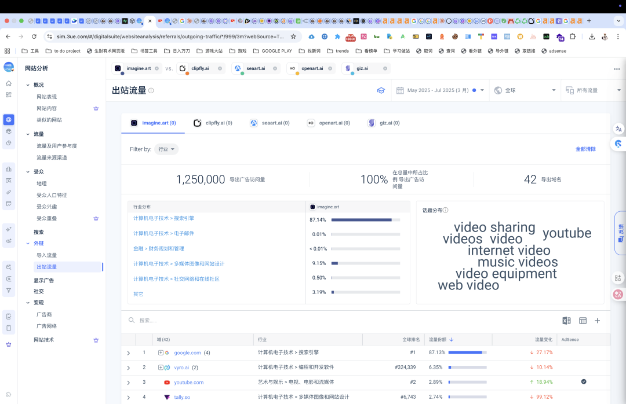This screenshot has height=404, width=626.
Task: Select the imagine.art (0) tab
Action: [153, 123]
